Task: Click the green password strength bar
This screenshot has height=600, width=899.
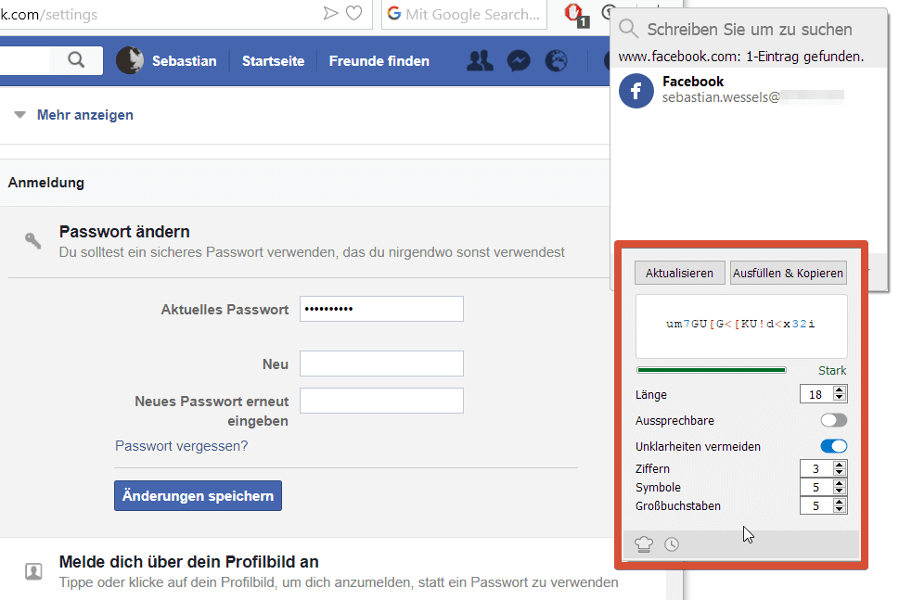Action: coord(711,370)
